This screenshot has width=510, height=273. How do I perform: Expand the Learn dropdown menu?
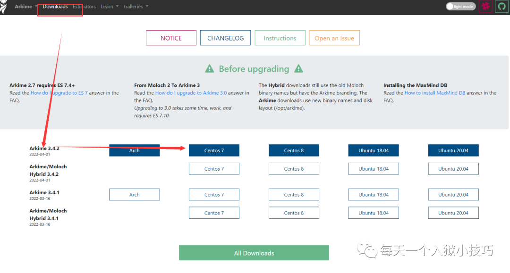coord(110,7)
